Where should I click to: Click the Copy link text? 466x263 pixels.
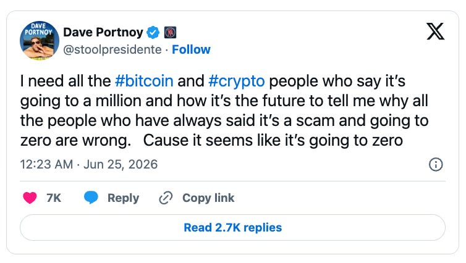pos(208,198)
